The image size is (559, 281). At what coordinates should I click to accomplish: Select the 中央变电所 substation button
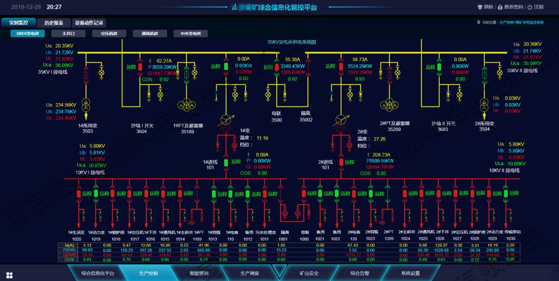[x=190, y=34]
